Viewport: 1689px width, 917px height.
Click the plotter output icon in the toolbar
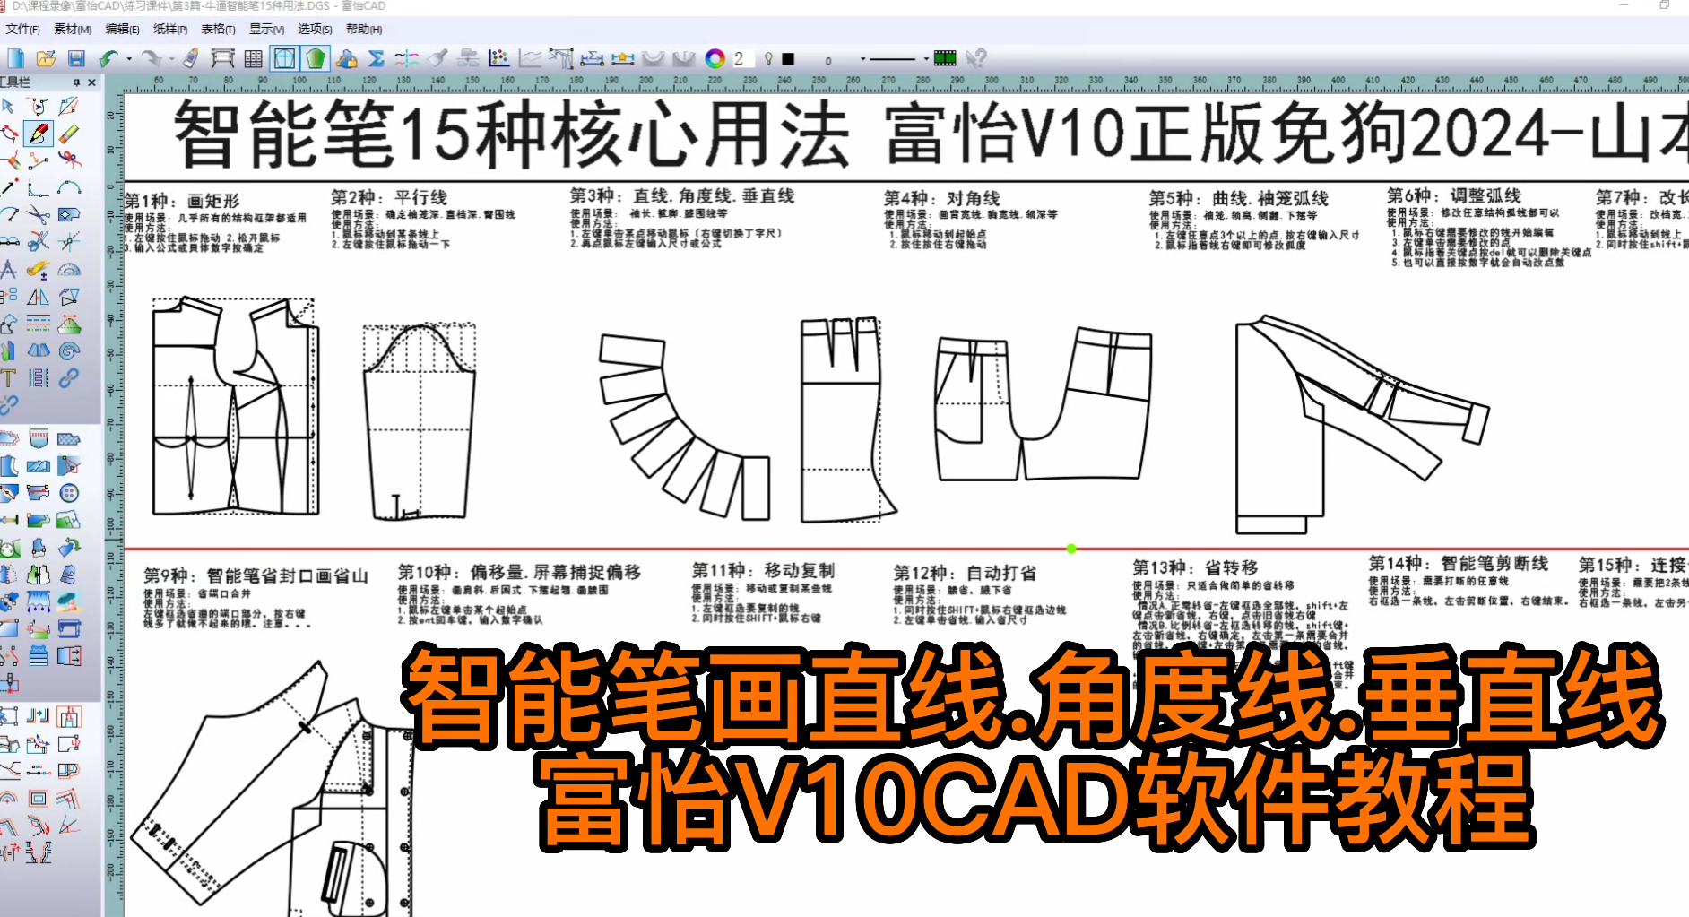coord(222,58)
